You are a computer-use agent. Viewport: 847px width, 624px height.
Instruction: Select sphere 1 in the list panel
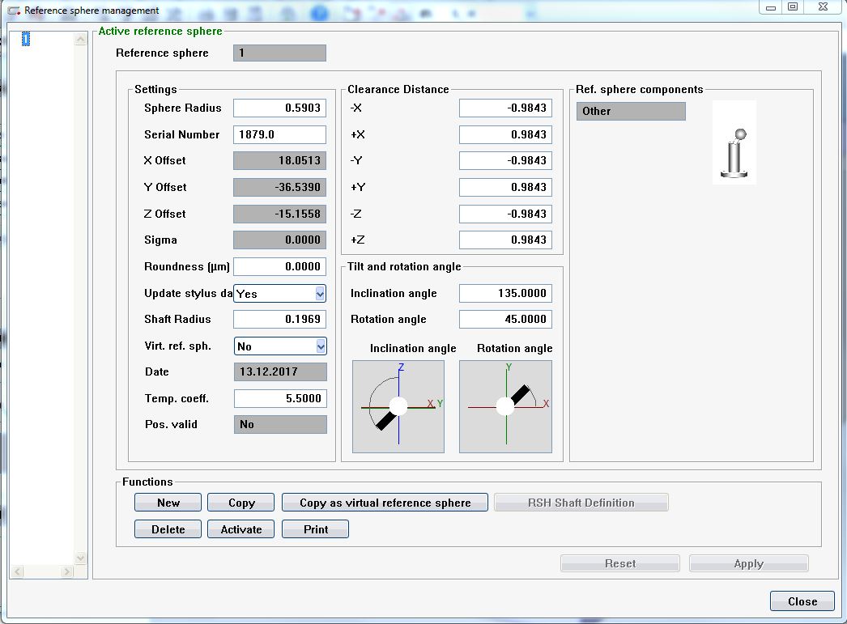(24, 38)
